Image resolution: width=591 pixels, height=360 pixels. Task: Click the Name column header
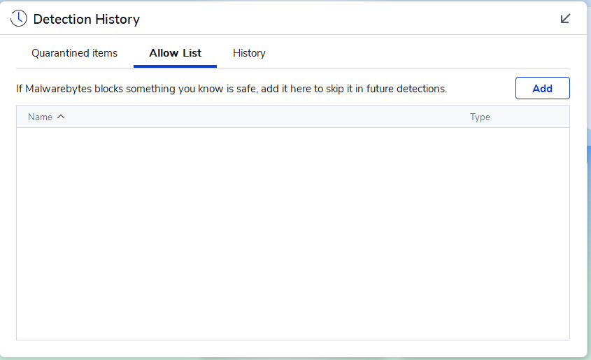tap(40, 117)
